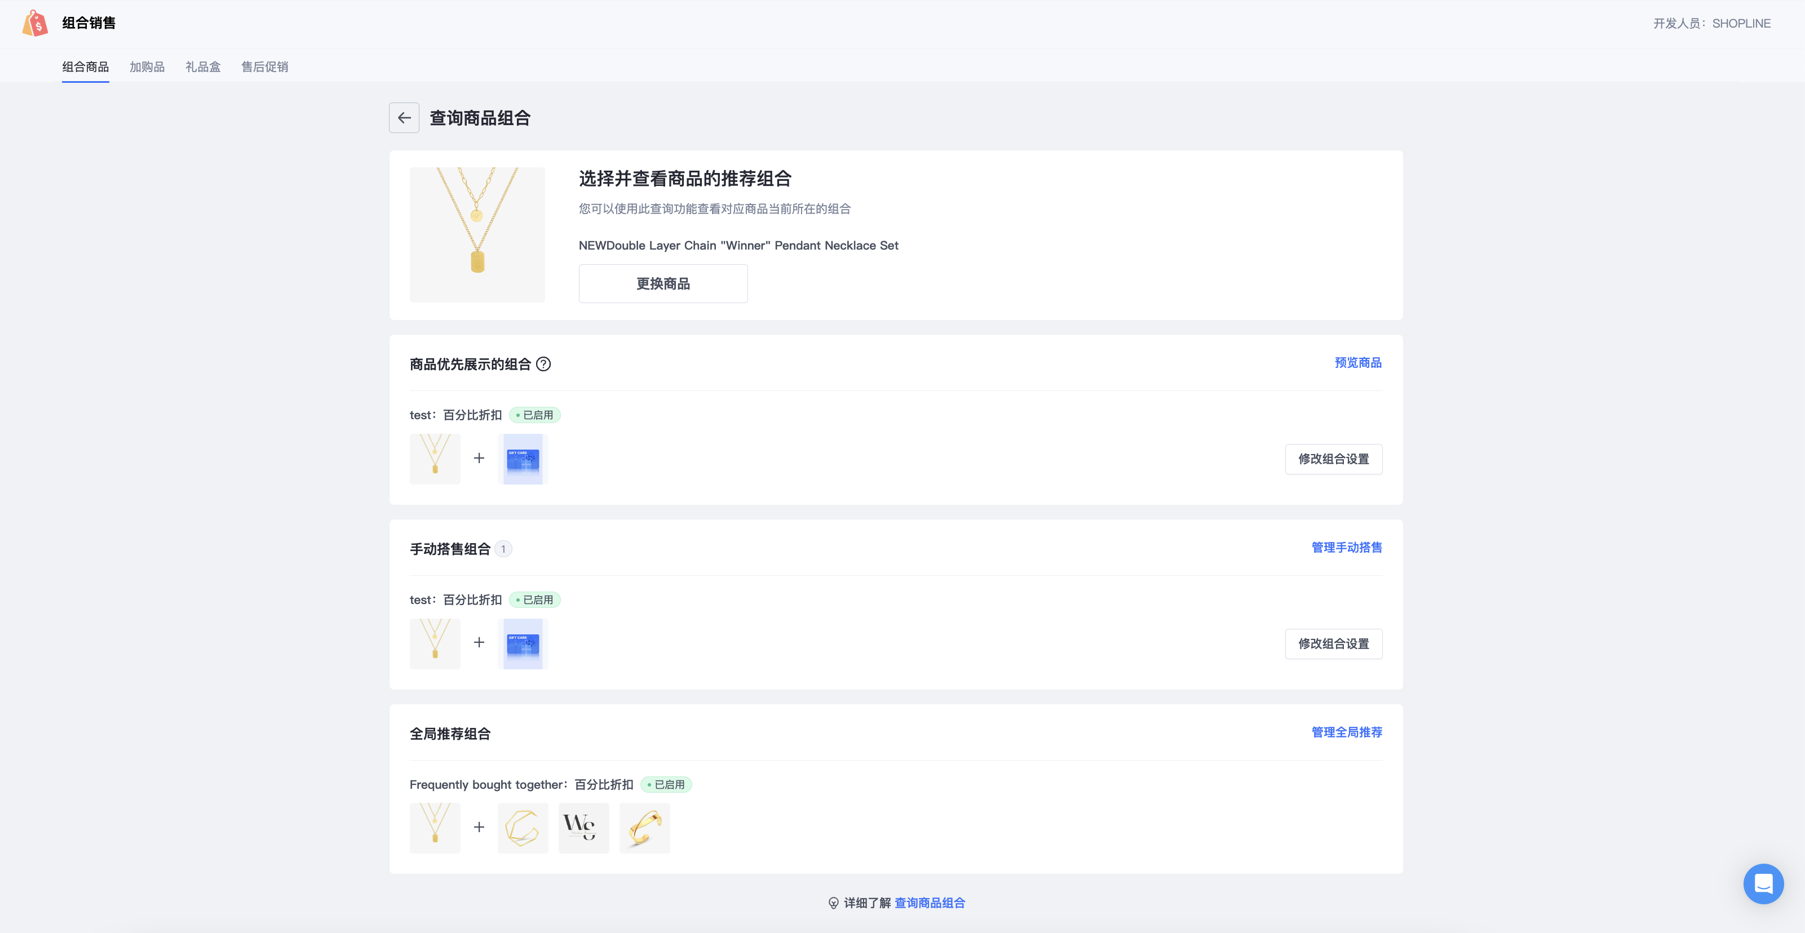Screen dimensions: 1805x933
Task: Open the 预览商品 link
Action: [x=1357, y=363]
